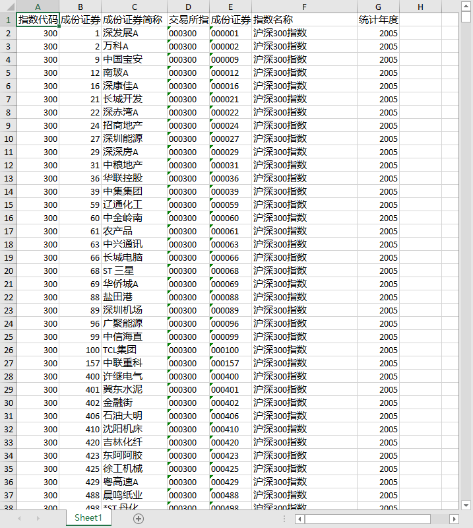Click cell 300 in row 30
Screen dimensions: 473x528
point(38,403)
